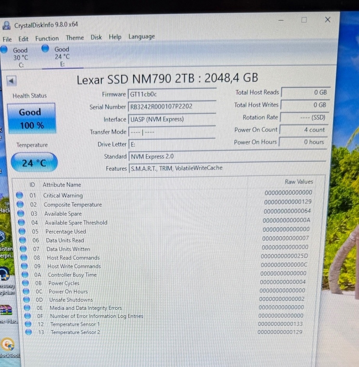Screen dimensions: 359x367
Task: Click the status dot for row 0C Power On Hours
Action: (26, 291)
